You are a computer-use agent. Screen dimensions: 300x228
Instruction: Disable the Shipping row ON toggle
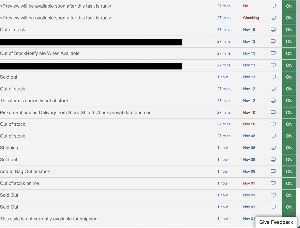click(289, 148)
